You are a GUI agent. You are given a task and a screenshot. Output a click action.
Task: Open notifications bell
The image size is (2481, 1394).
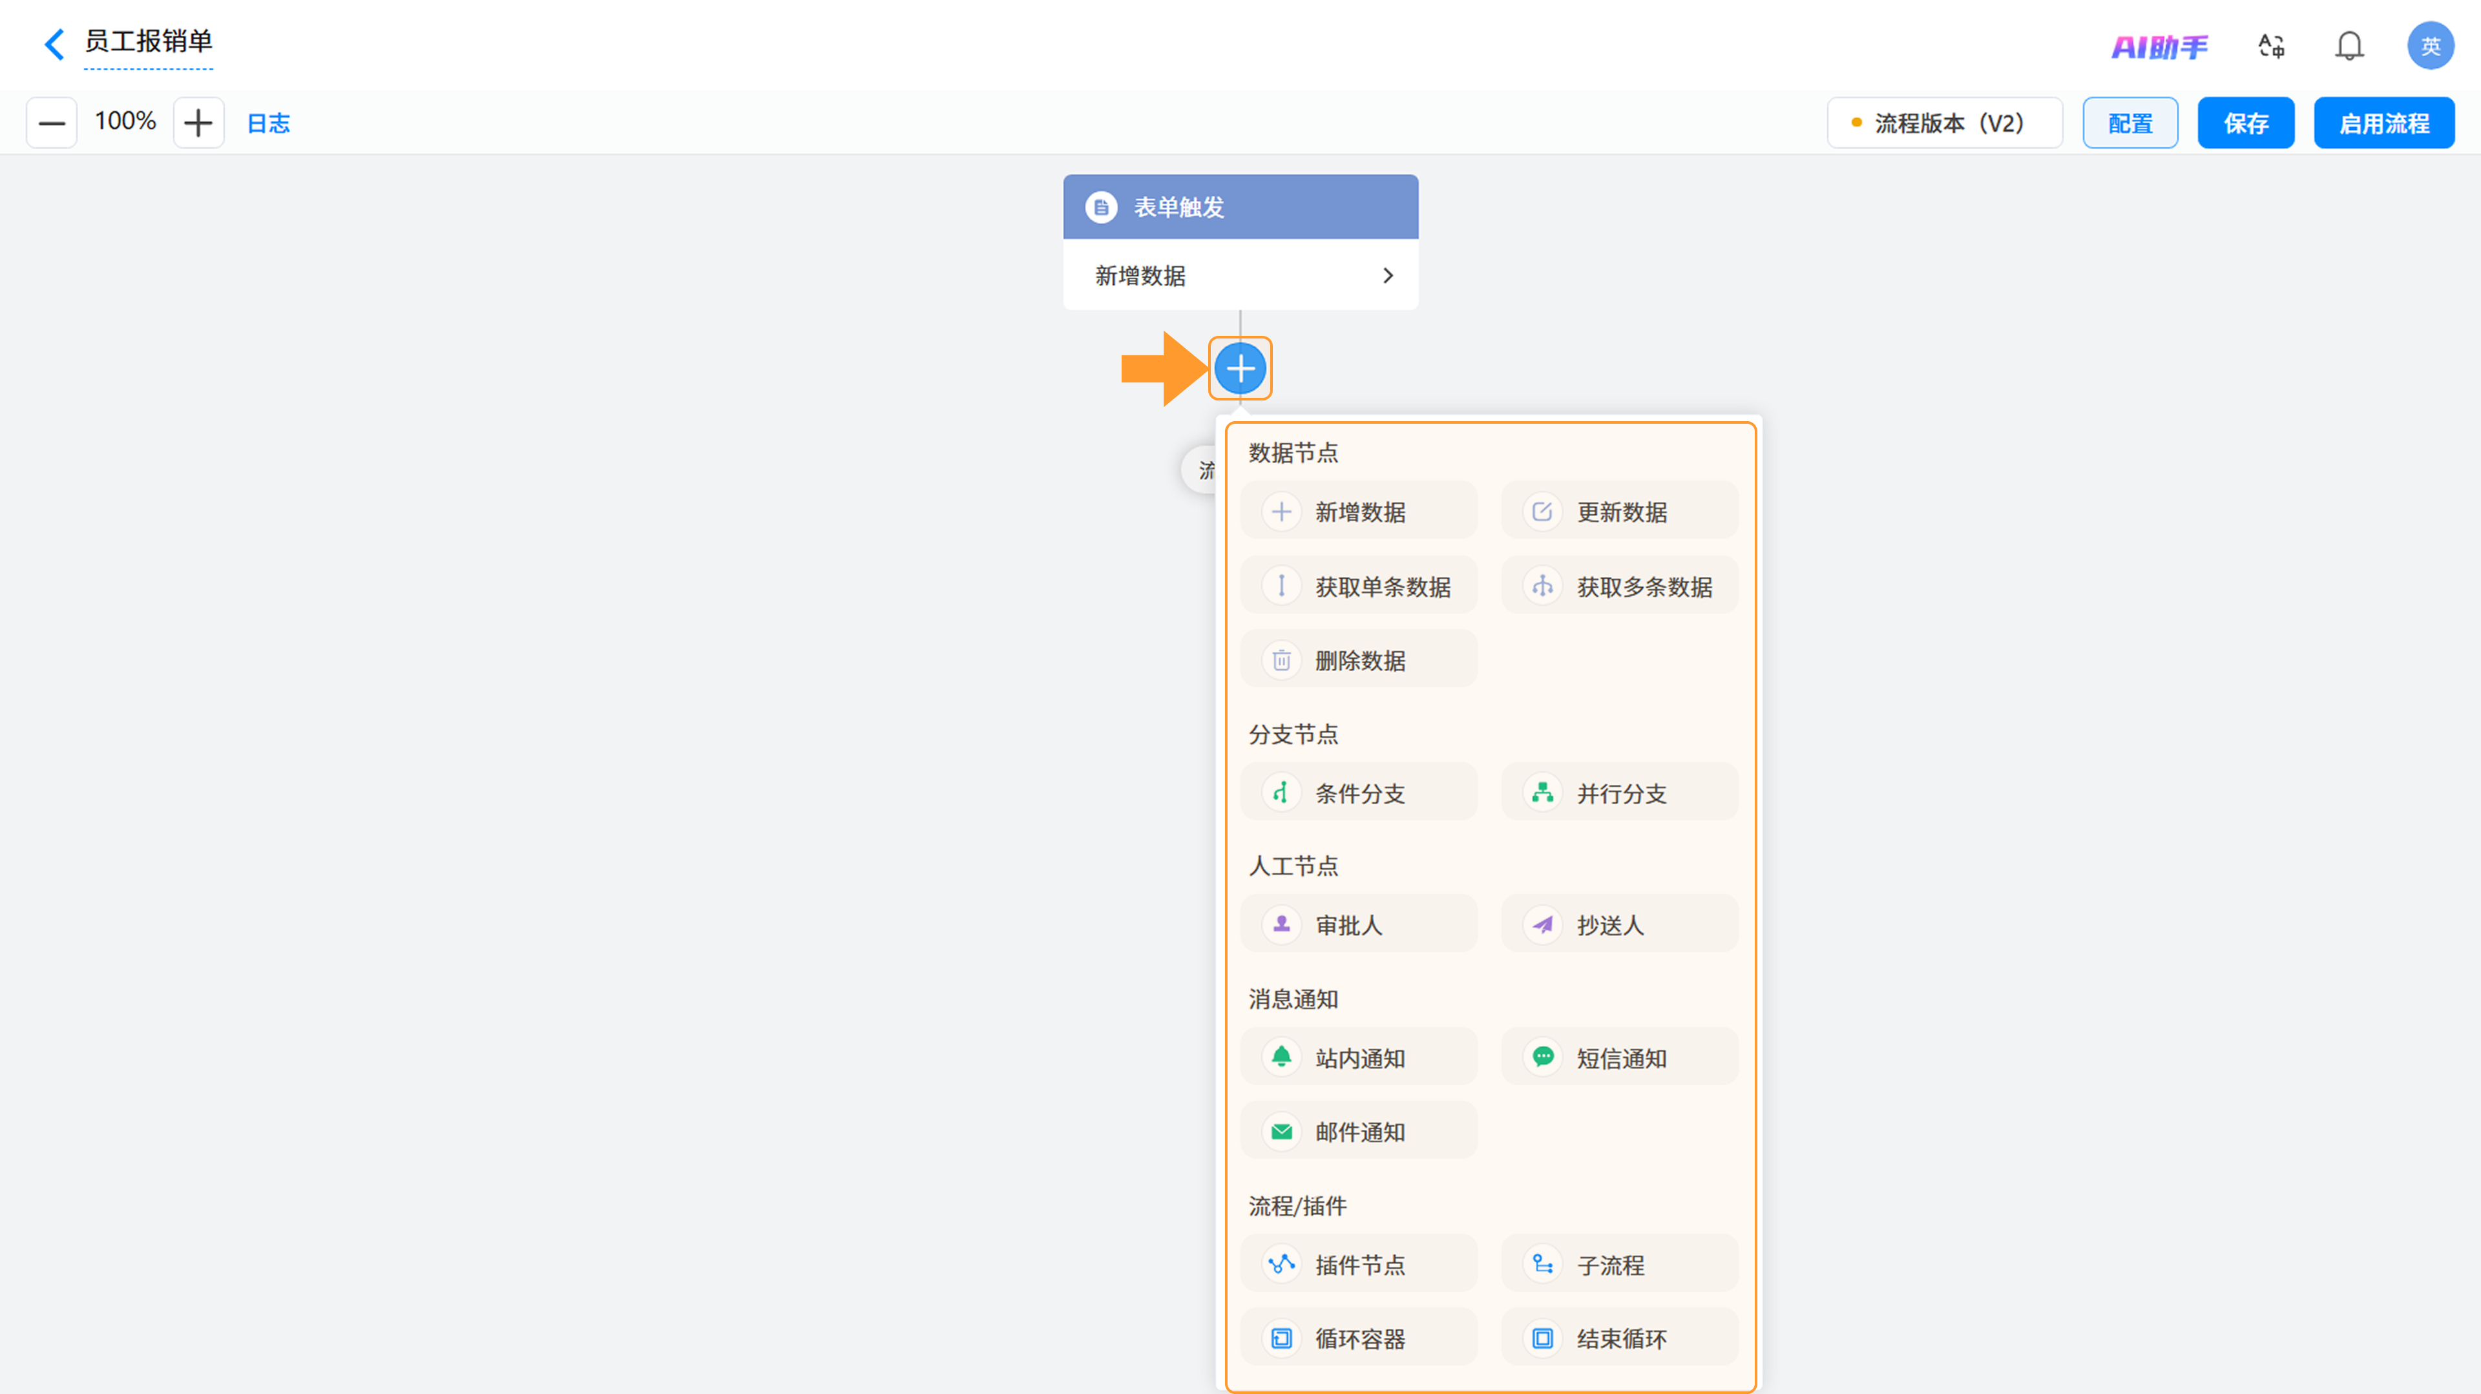[x=2349, y=45]
